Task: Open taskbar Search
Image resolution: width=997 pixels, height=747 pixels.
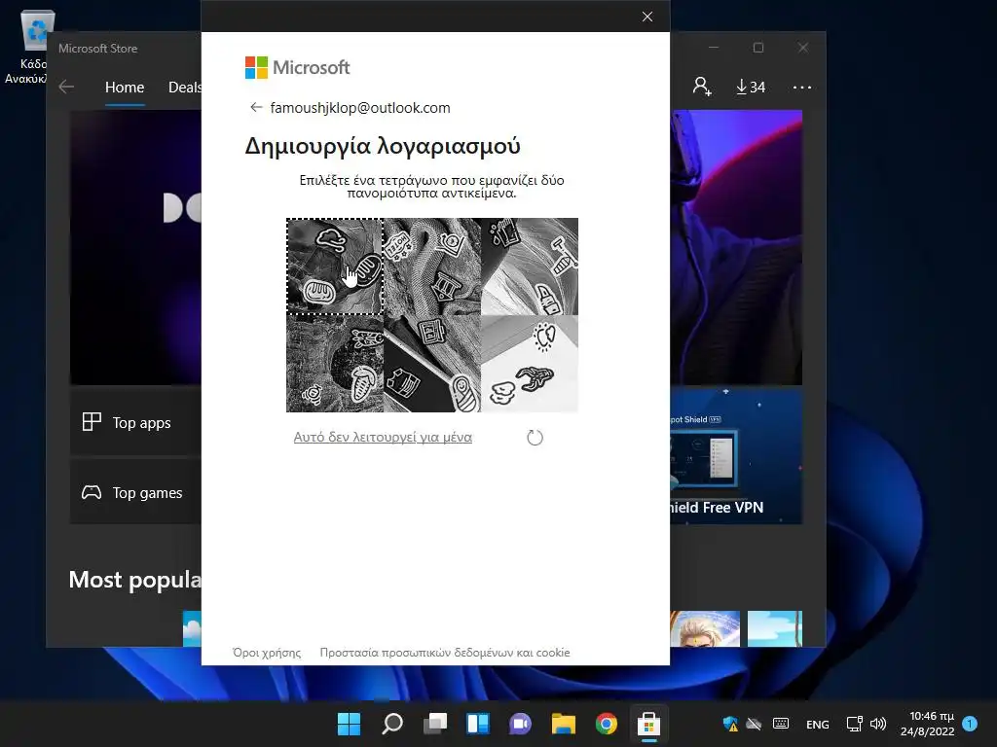Action: pyautogui.click(x=392, y=724)
